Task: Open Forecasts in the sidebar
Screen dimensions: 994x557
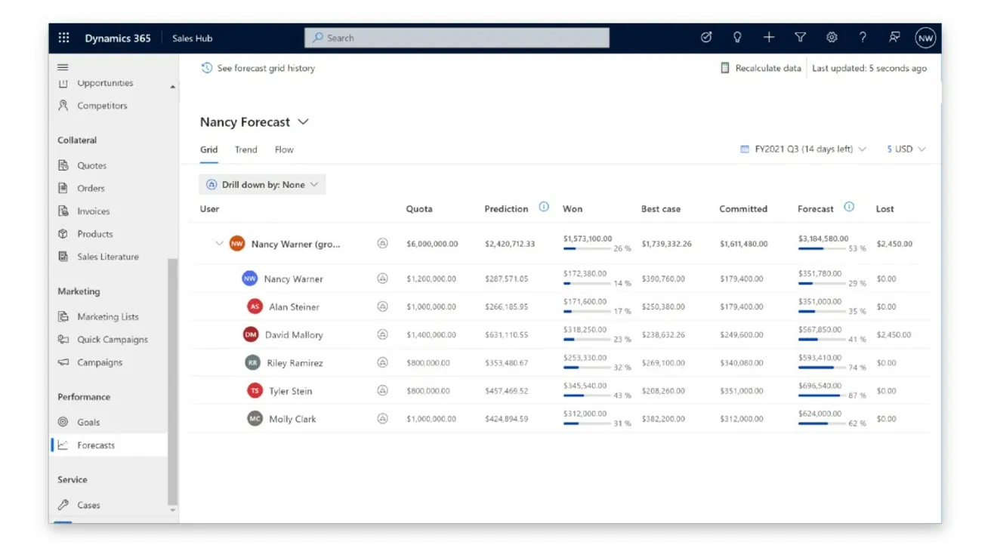Action: point(110,445)
